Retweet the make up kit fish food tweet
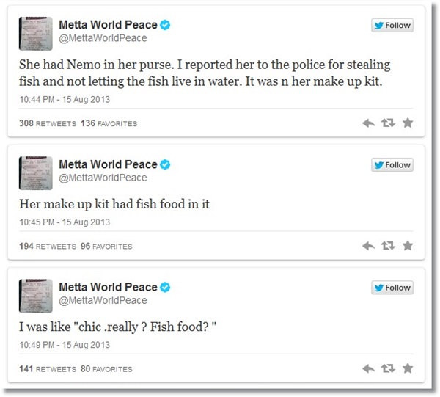This screenshot has width=440, height=397. coord(388,246)
